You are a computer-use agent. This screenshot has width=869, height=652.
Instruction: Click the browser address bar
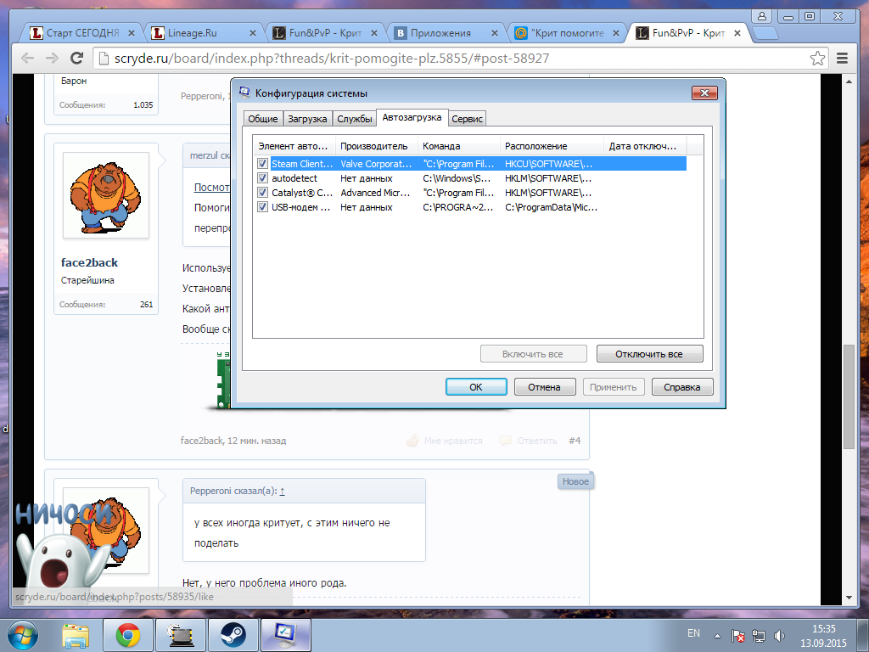[x=450, y=59]
